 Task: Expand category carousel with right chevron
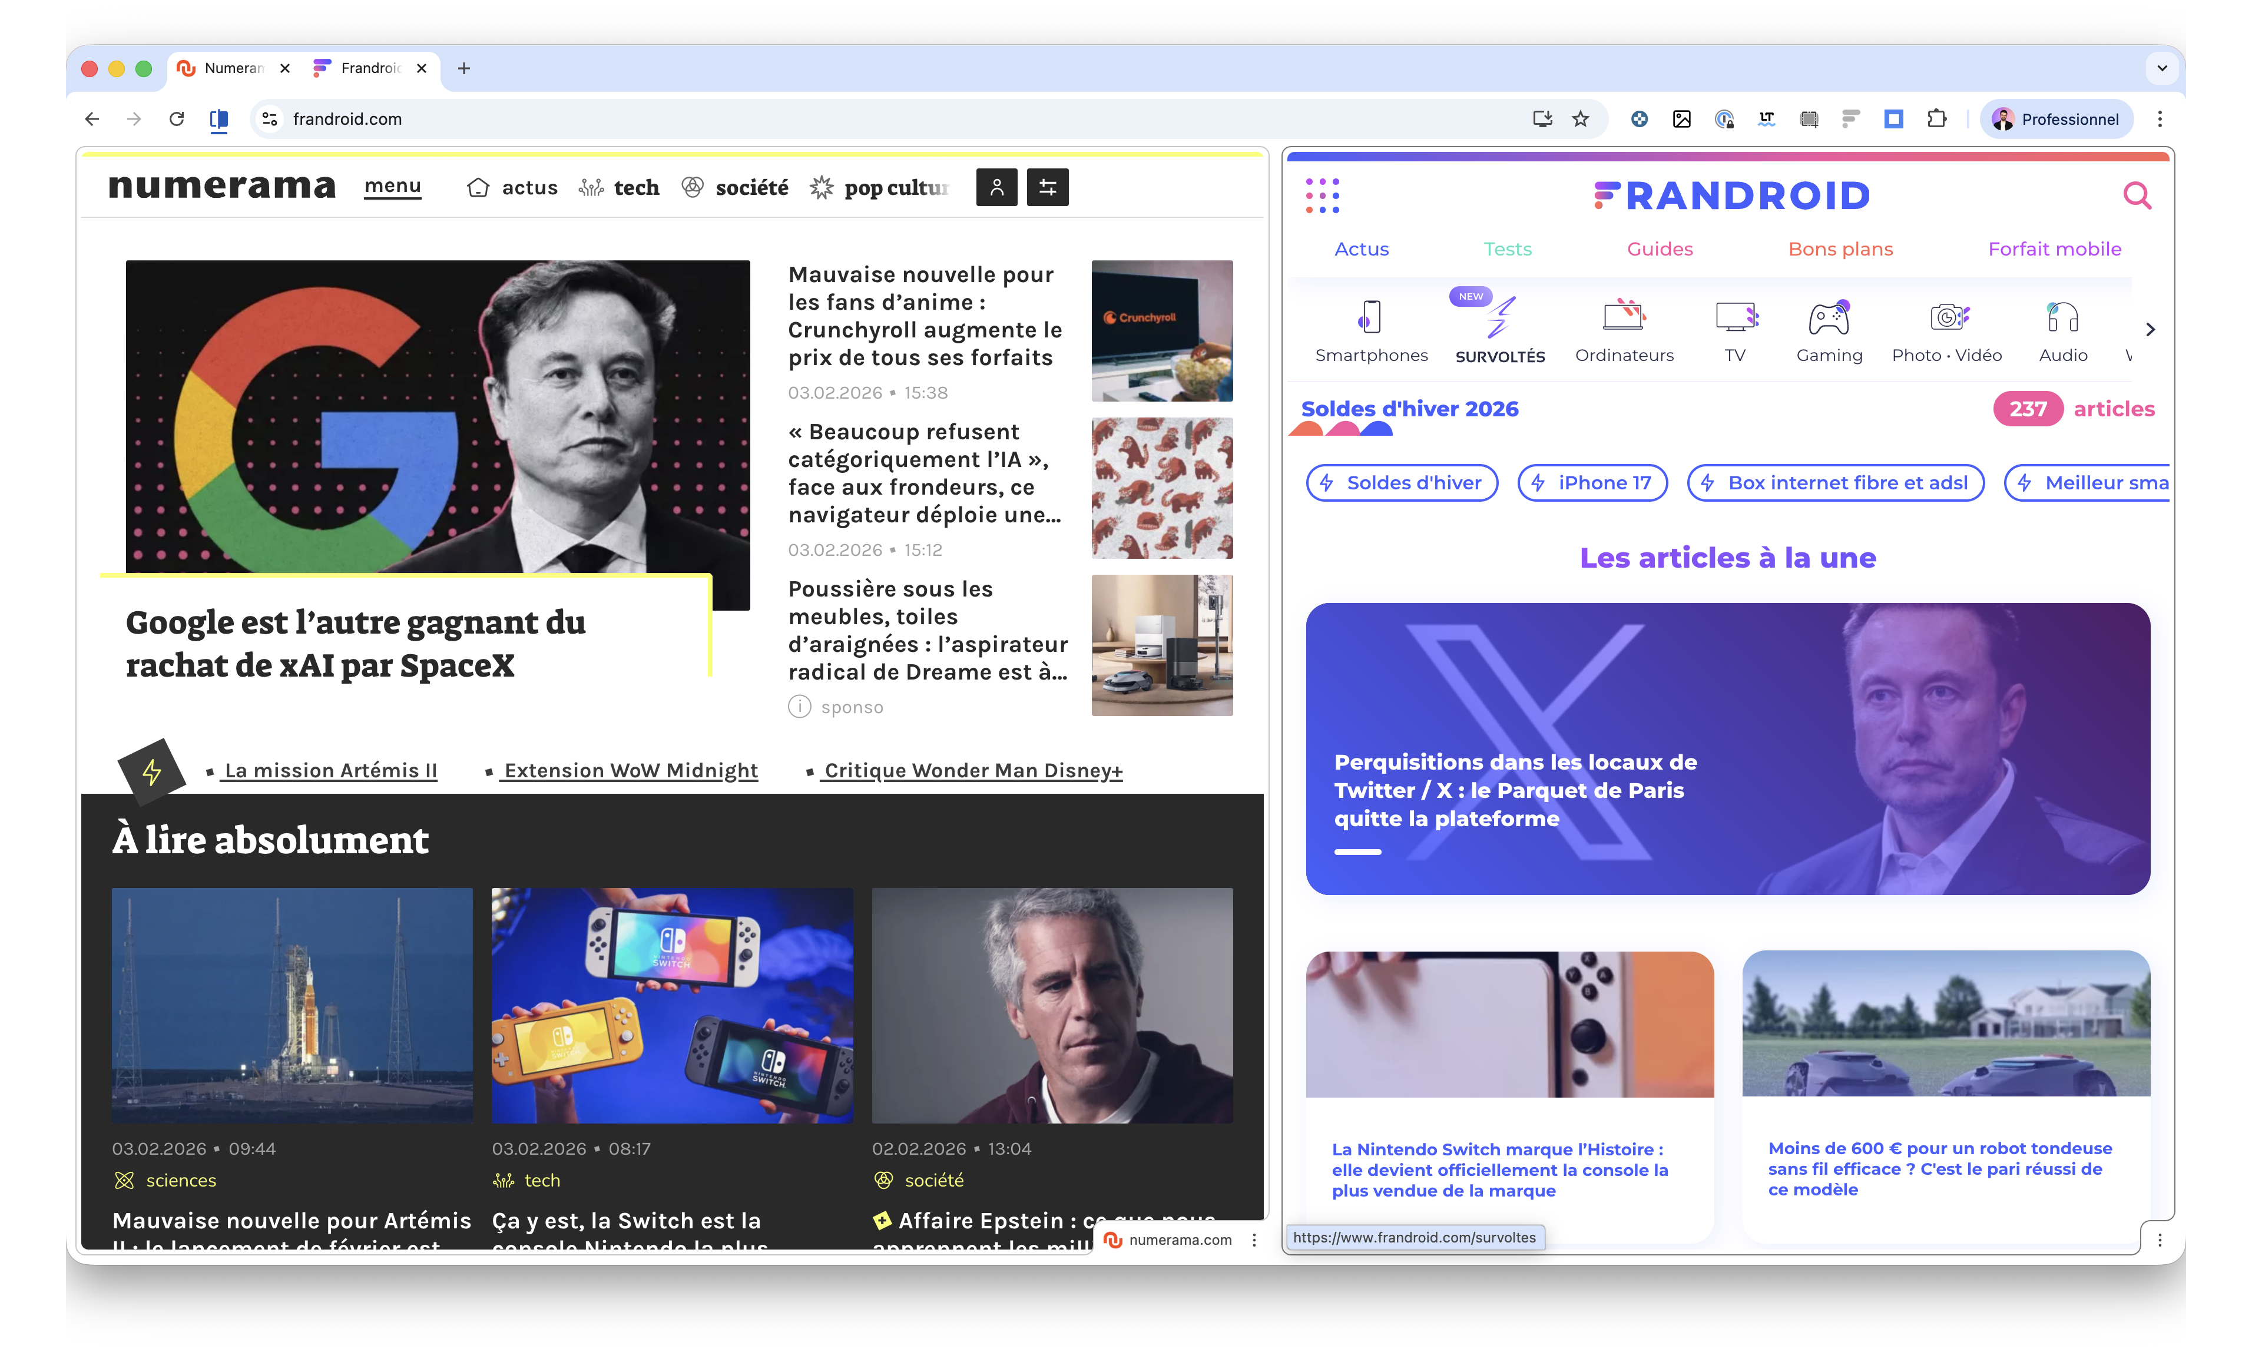click(x=2150, y=330)
